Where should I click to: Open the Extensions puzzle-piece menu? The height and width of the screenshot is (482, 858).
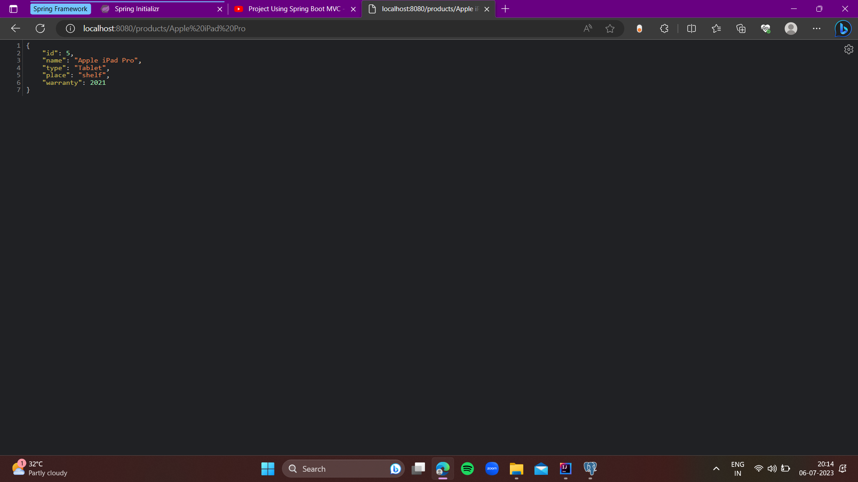(x=664, y=28)
